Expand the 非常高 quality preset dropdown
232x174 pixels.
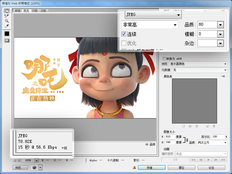coord(149,25)
